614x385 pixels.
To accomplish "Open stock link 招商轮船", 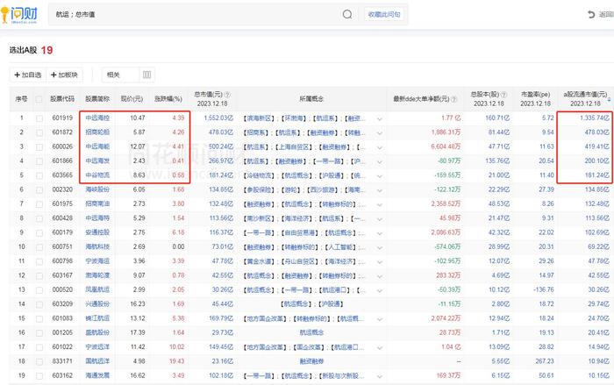I will 97,132.
